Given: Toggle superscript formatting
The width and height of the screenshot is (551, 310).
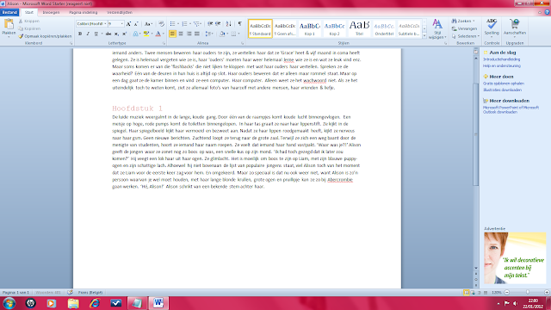Looking at the screenshot, I should pos(124,34).
